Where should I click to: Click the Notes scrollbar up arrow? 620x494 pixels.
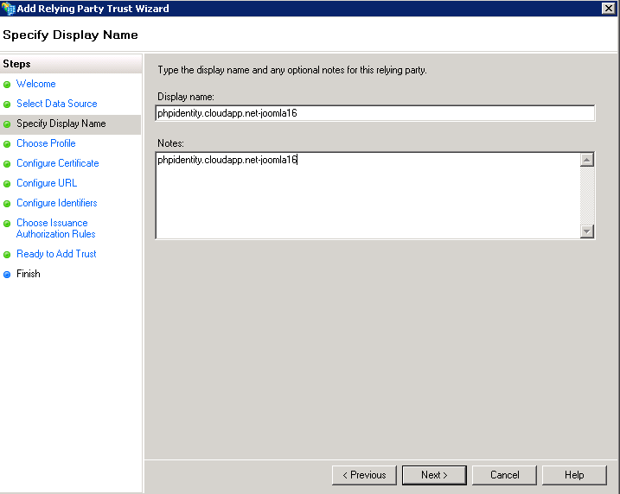tap(587, 160)
